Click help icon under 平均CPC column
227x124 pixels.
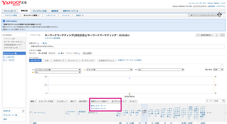tap(137, 115)
